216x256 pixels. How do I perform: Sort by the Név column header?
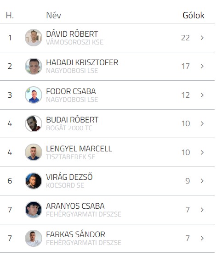tap(53, 15)
